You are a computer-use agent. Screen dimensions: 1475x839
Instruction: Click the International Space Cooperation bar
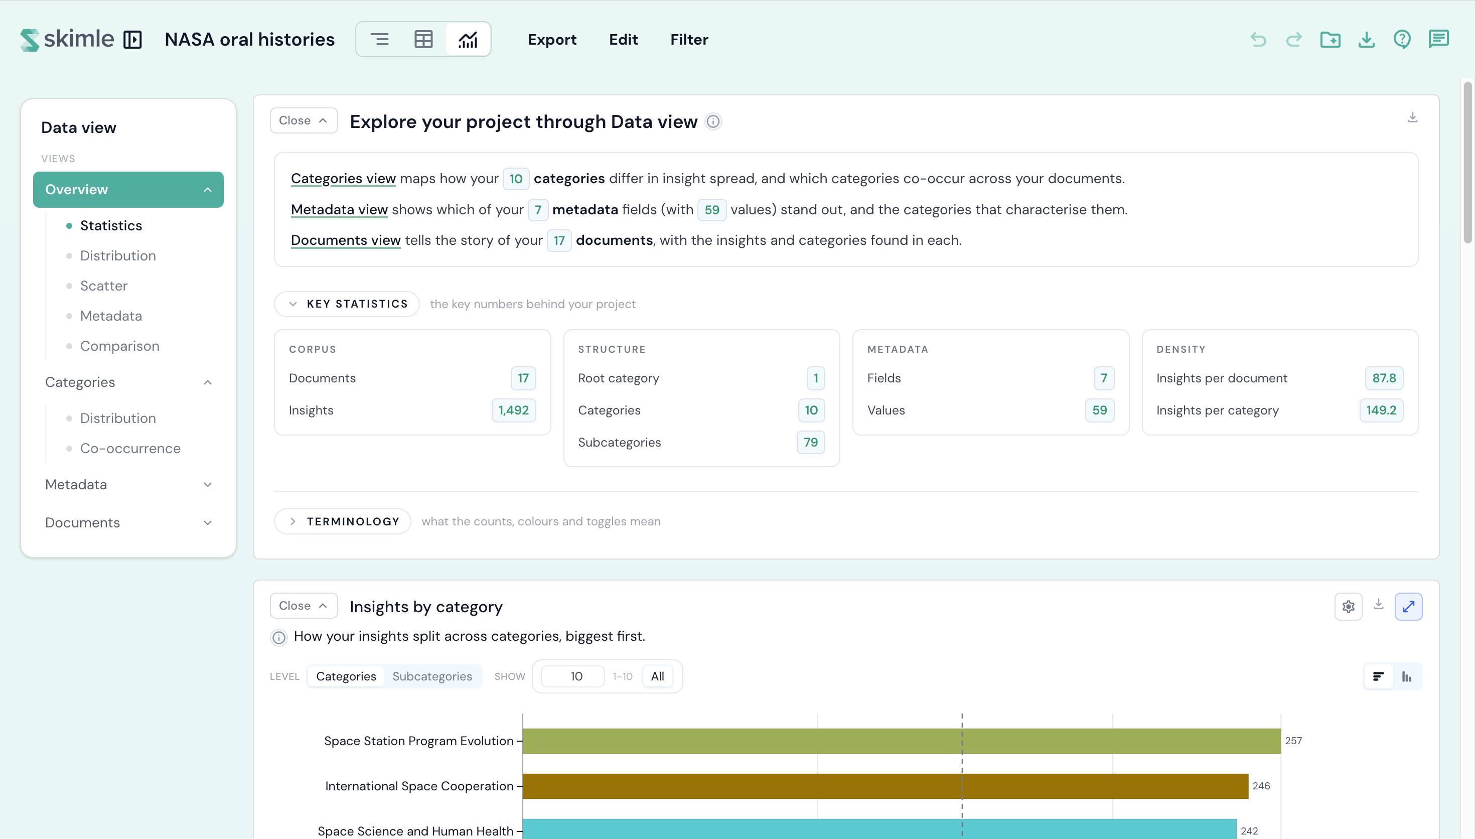click(x=885, y=786)
